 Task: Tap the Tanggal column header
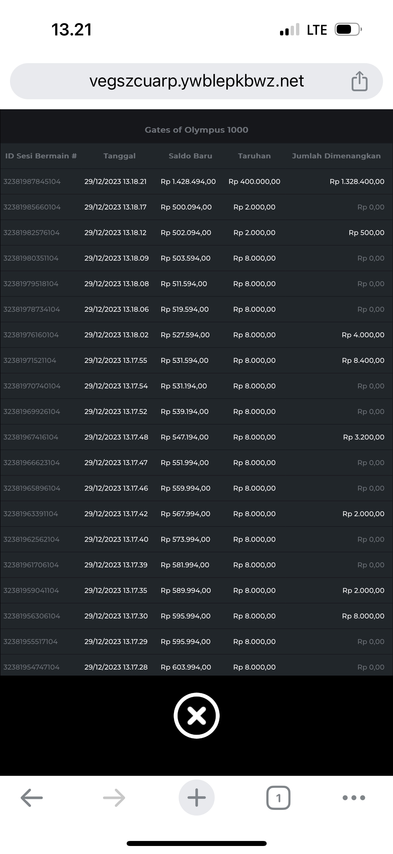119,156
